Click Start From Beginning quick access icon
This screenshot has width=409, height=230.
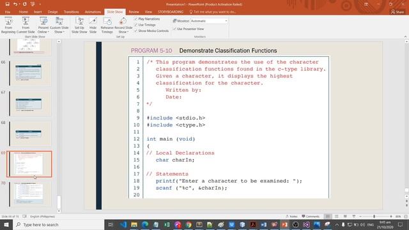33,4
